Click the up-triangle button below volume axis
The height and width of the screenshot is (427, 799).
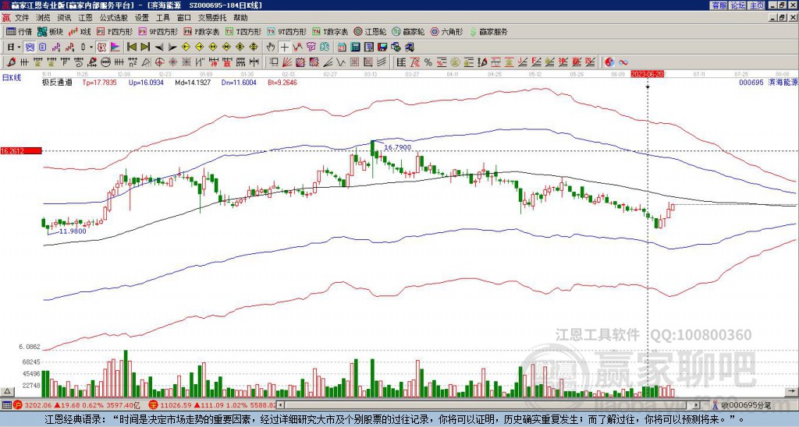tap(7, 391)
